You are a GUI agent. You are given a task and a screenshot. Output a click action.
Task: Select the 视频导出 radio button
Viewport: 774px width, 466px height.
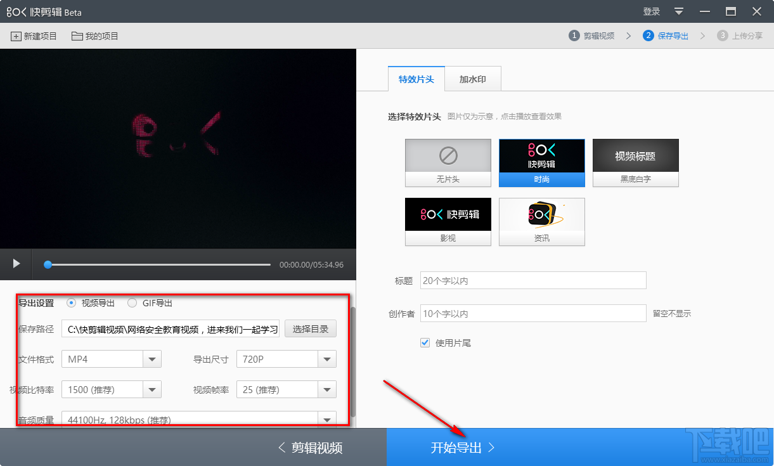[71, 303]
